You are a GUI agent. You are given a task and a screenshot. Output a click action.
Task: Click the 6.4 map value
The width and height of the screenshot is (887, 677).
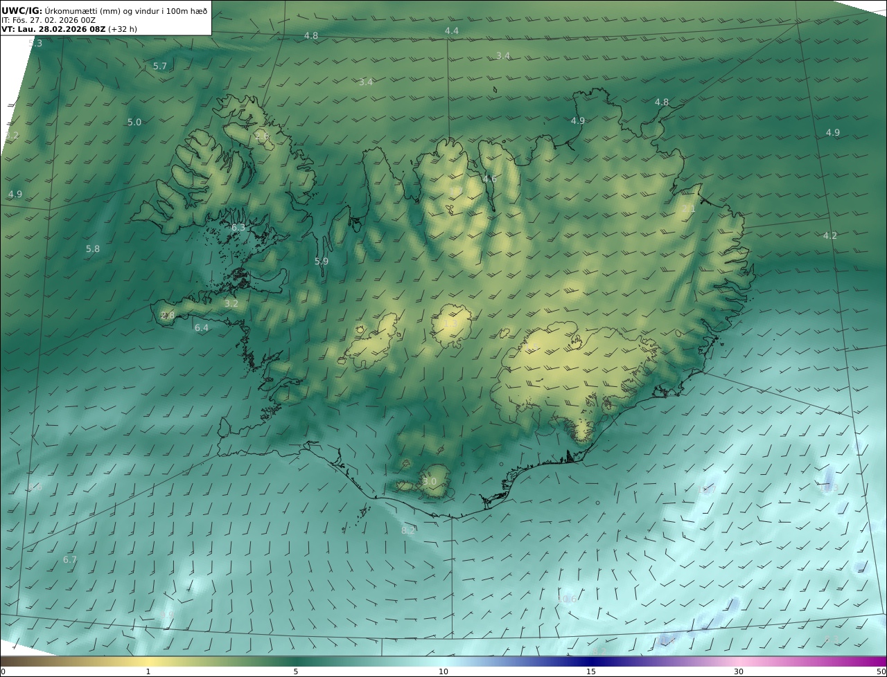[202, 328]
